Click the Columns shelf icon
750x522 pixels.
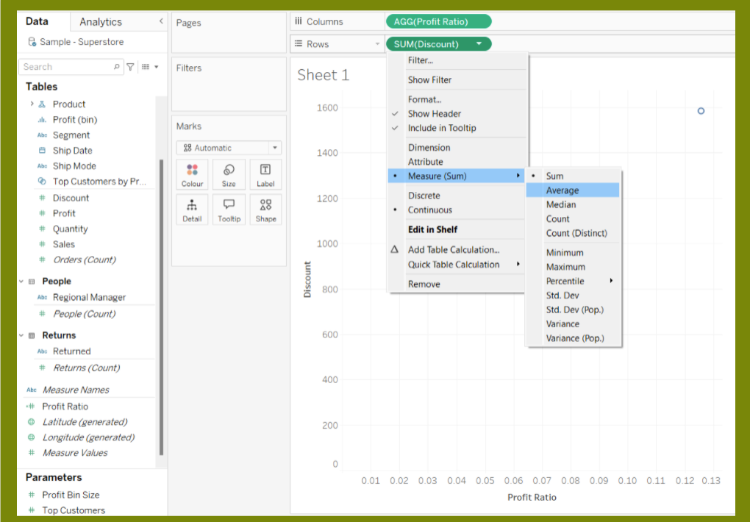coord(299,21)
